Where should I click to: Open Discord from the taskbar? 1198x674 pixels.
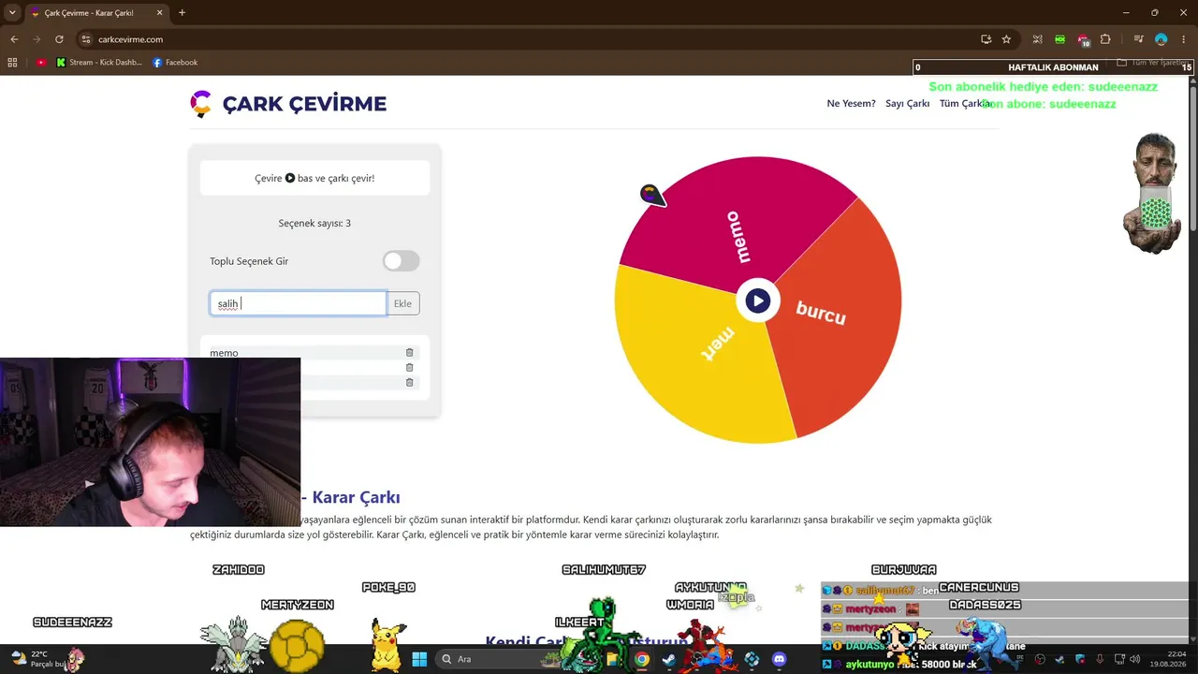[x=779, y=659]
